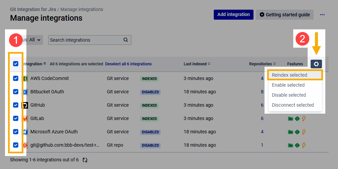
Task: Click the GitHub integration icon
Action: click(x=25, y=105)
